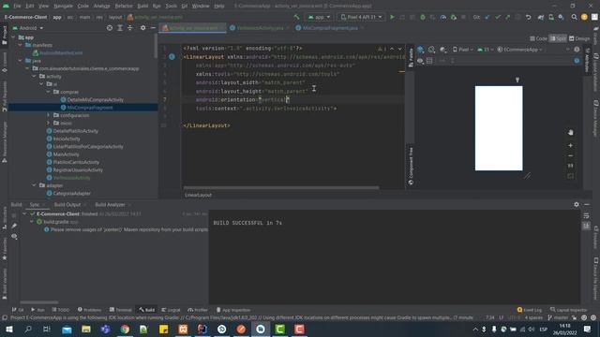Open the API 31 version preview dropdown
This screenshot has height=337, width=600.
click(x=485, y=50)
